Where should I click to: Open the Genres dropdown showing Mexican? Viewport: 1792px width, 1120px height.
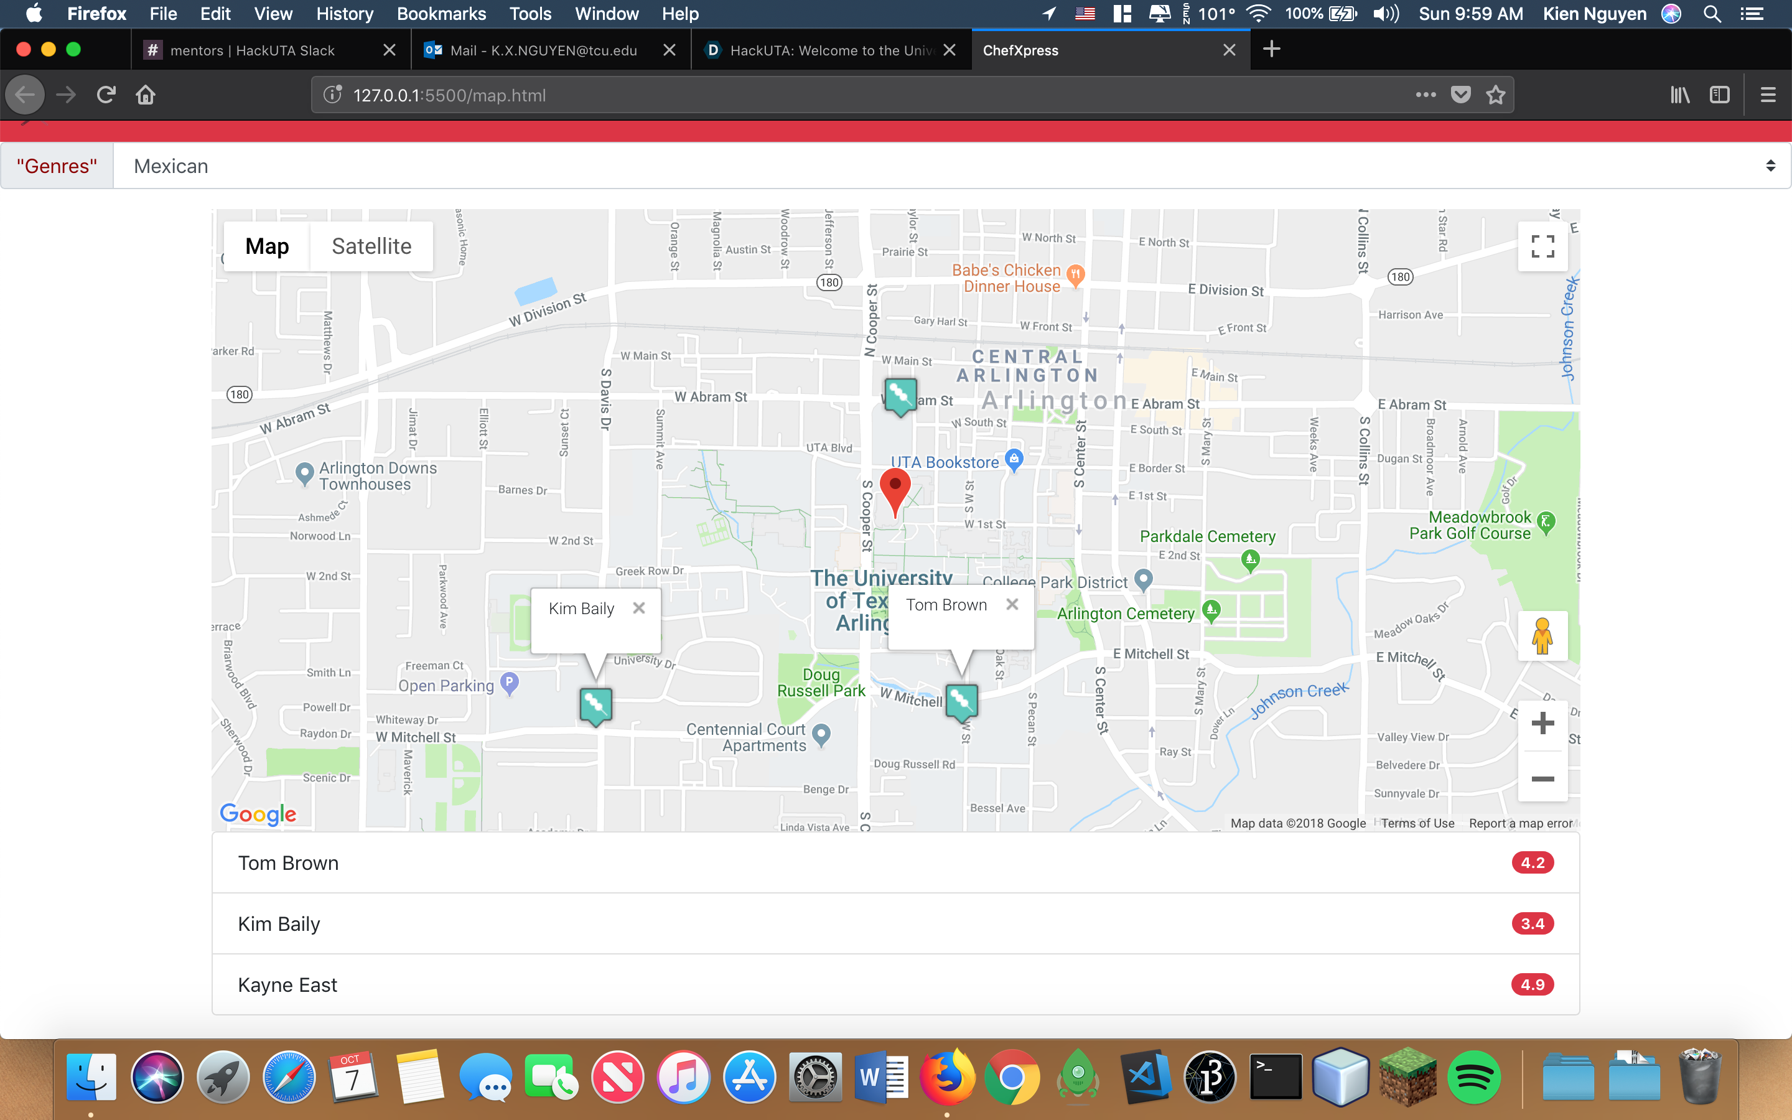[x=951, y=166]
